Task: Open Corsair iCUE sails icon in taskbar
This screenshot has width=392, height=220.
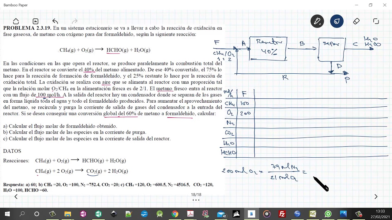Action: tap(236, 214)
